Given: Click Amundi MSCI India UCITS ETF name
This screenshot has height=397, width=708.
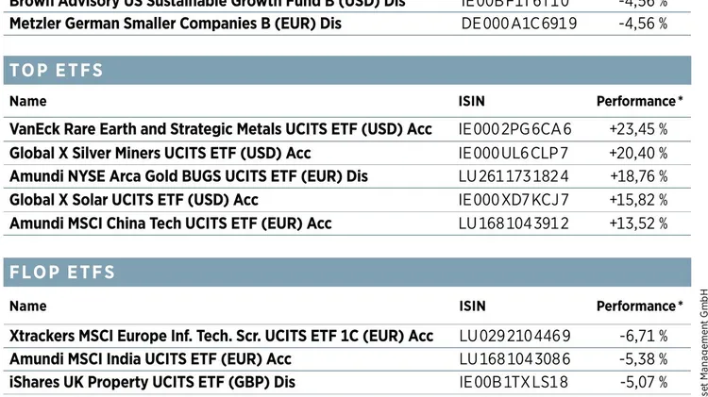Looking at the screenshot, I should tap(150, 359).
